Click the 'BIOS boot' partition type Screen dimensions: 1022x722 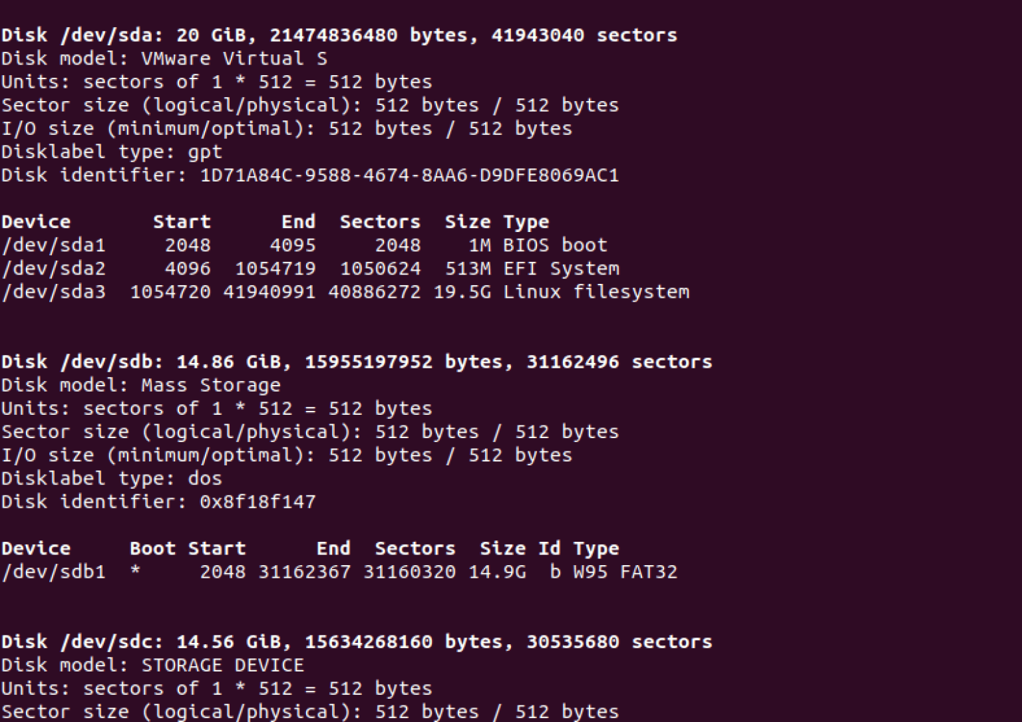tap(555, 245)
